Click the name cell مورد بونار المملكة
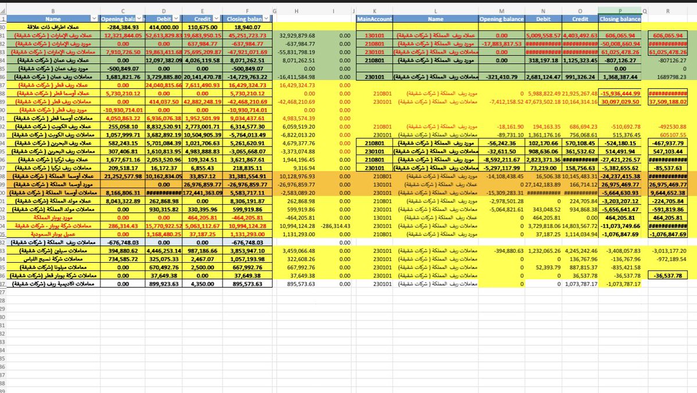697x393 pixels. [x=53, y=218]
